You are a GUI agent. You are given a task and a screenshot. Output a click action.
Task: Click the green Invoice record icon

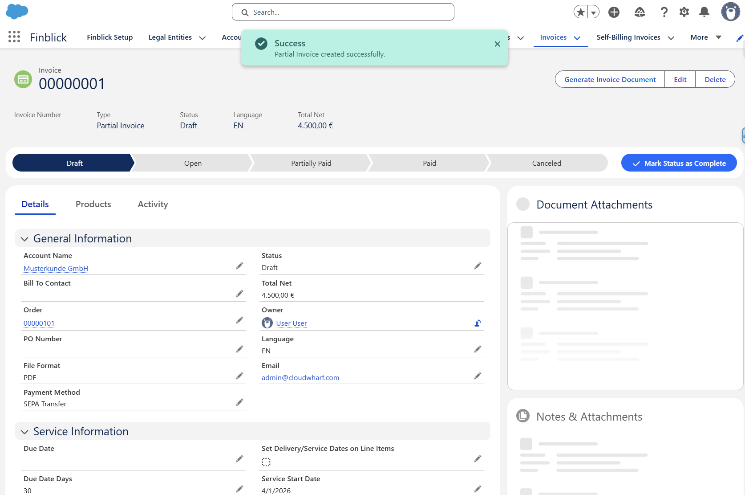point(23,79)
